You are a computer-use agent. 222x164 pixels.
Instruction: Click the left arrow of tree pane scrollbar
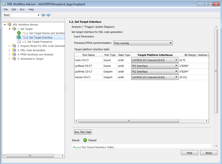[x=4, y=156]
